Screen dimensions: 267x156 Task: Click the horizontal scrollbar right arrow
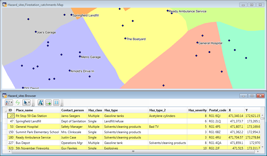258,151
